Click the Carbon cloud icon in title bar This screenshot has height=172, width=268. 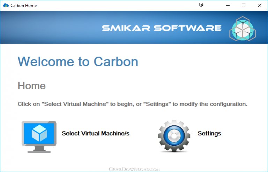coord(6,5)
